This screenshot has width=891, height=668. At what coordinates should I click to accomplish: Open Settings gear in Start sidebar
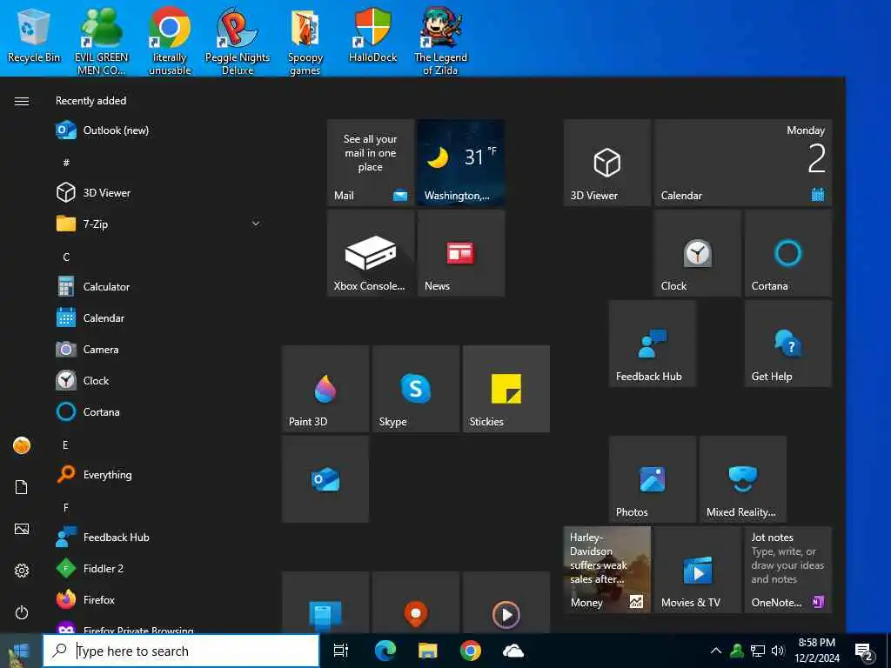[22, 571]
